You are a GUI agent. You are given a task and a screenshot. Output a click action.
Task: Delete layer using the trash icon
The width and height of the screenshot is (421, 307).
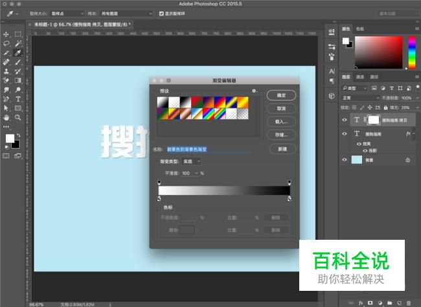pyautogui.click(x=409, y=303)
